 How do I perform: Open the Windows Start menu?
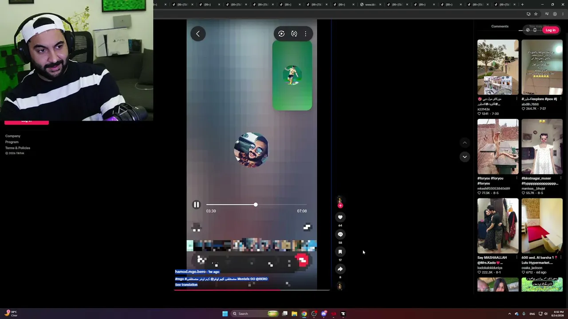tap(225, 314)
